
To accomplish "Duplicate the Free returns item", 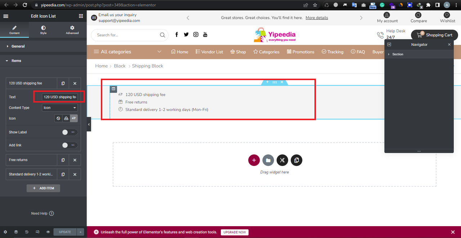I will tap(63, 160).
